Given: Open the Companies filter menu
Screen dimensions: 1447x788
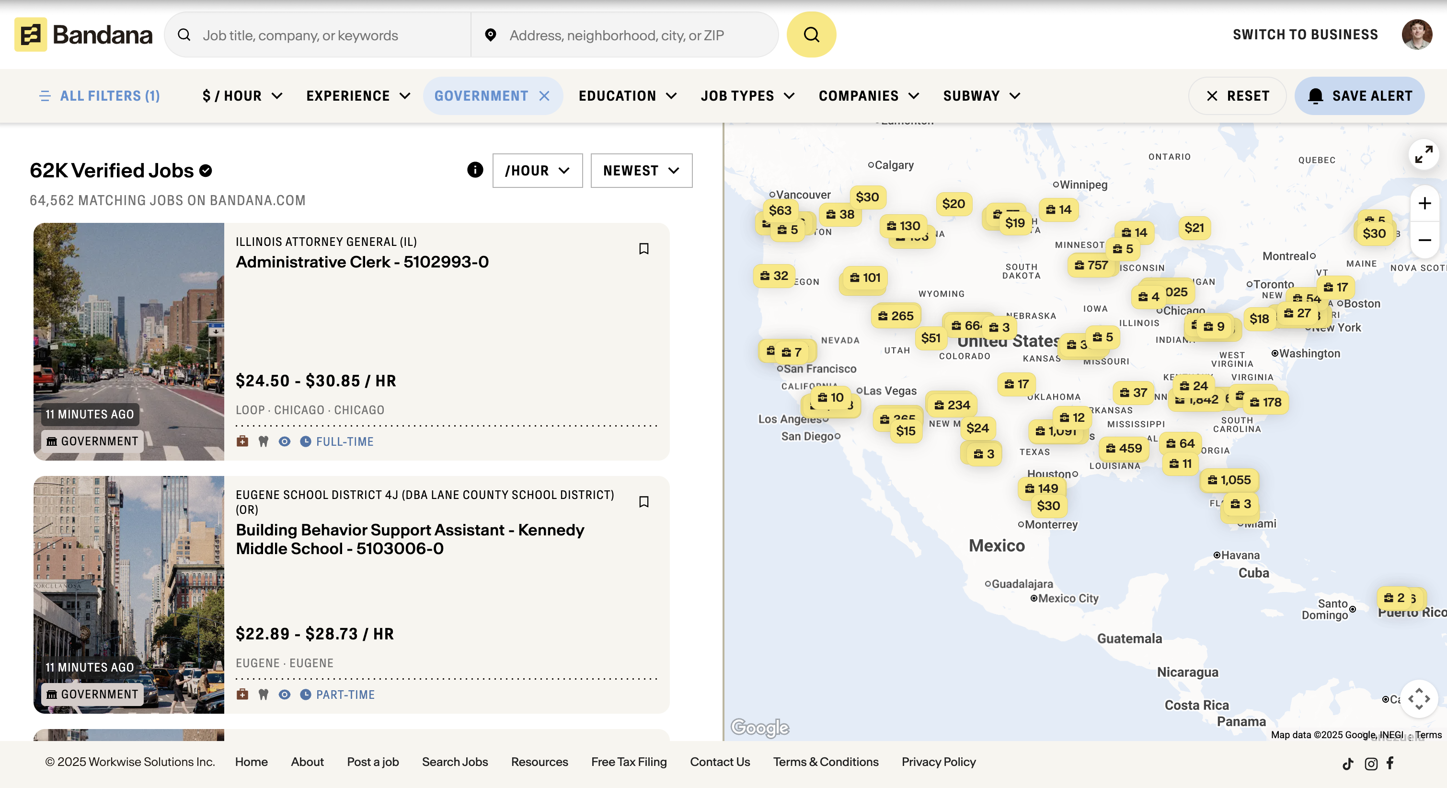Looking at the screenshot, I should (x=868, y=96).
